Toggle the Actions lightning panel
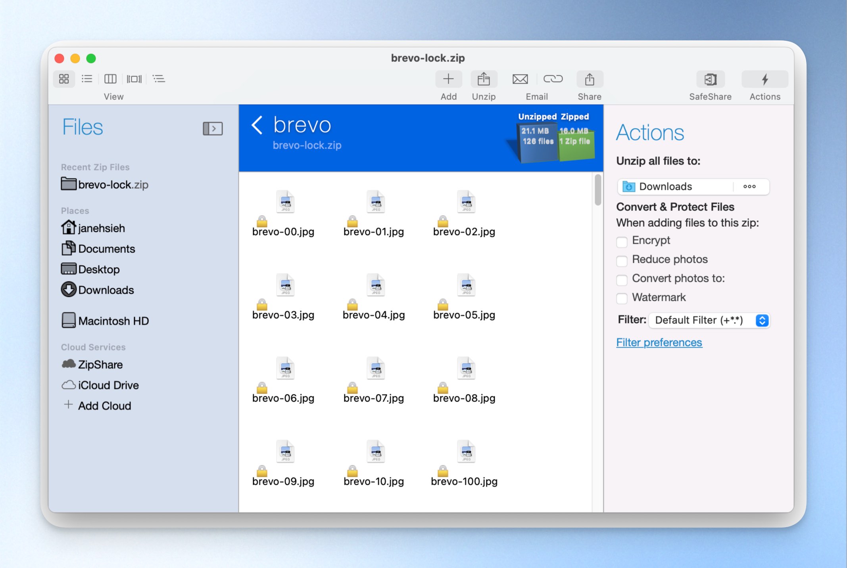Screen dimensions: 847x568 tap(764, 79)
